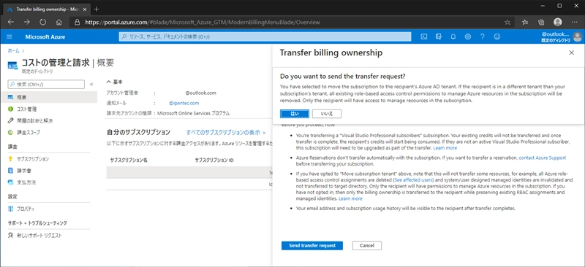Image resolution: width=585 pixels, height=267 pixels.
Task: Click the Microsoft Azure logo text
Action: point(45,37)
